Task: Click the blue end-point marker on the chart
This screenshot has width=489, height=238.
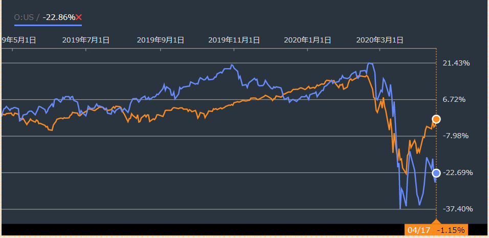Action: 436,173
